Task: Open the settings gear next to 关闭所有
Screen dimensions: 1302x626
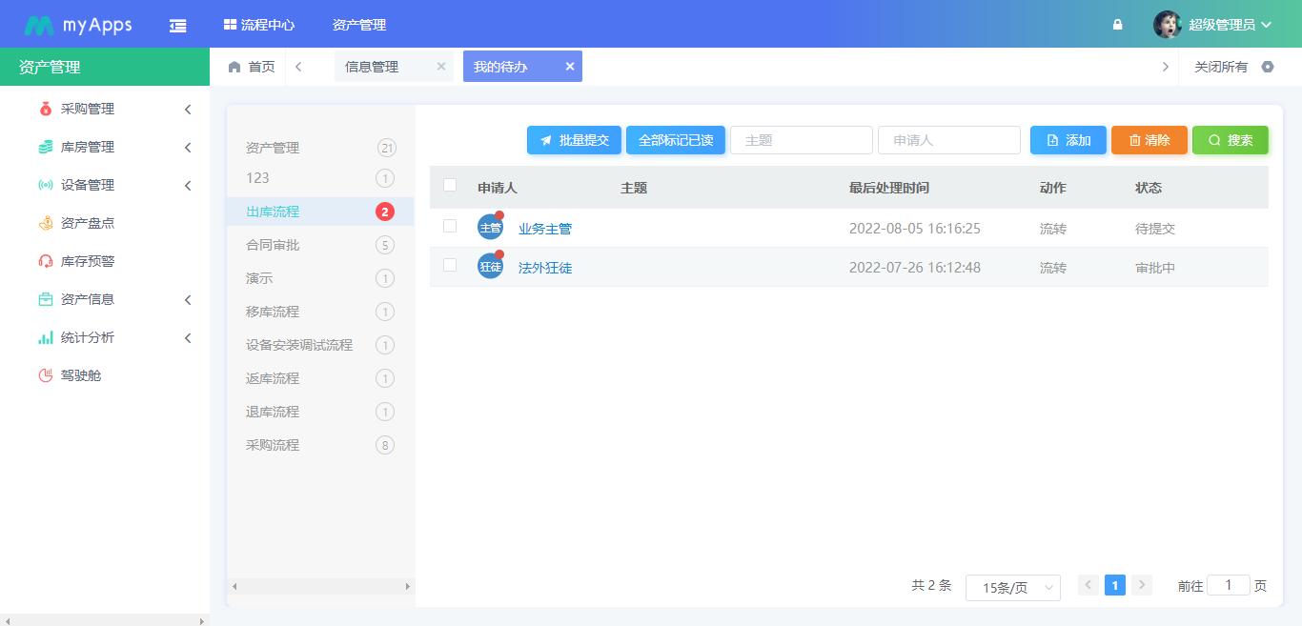Action: click(x=1268, y=67)
